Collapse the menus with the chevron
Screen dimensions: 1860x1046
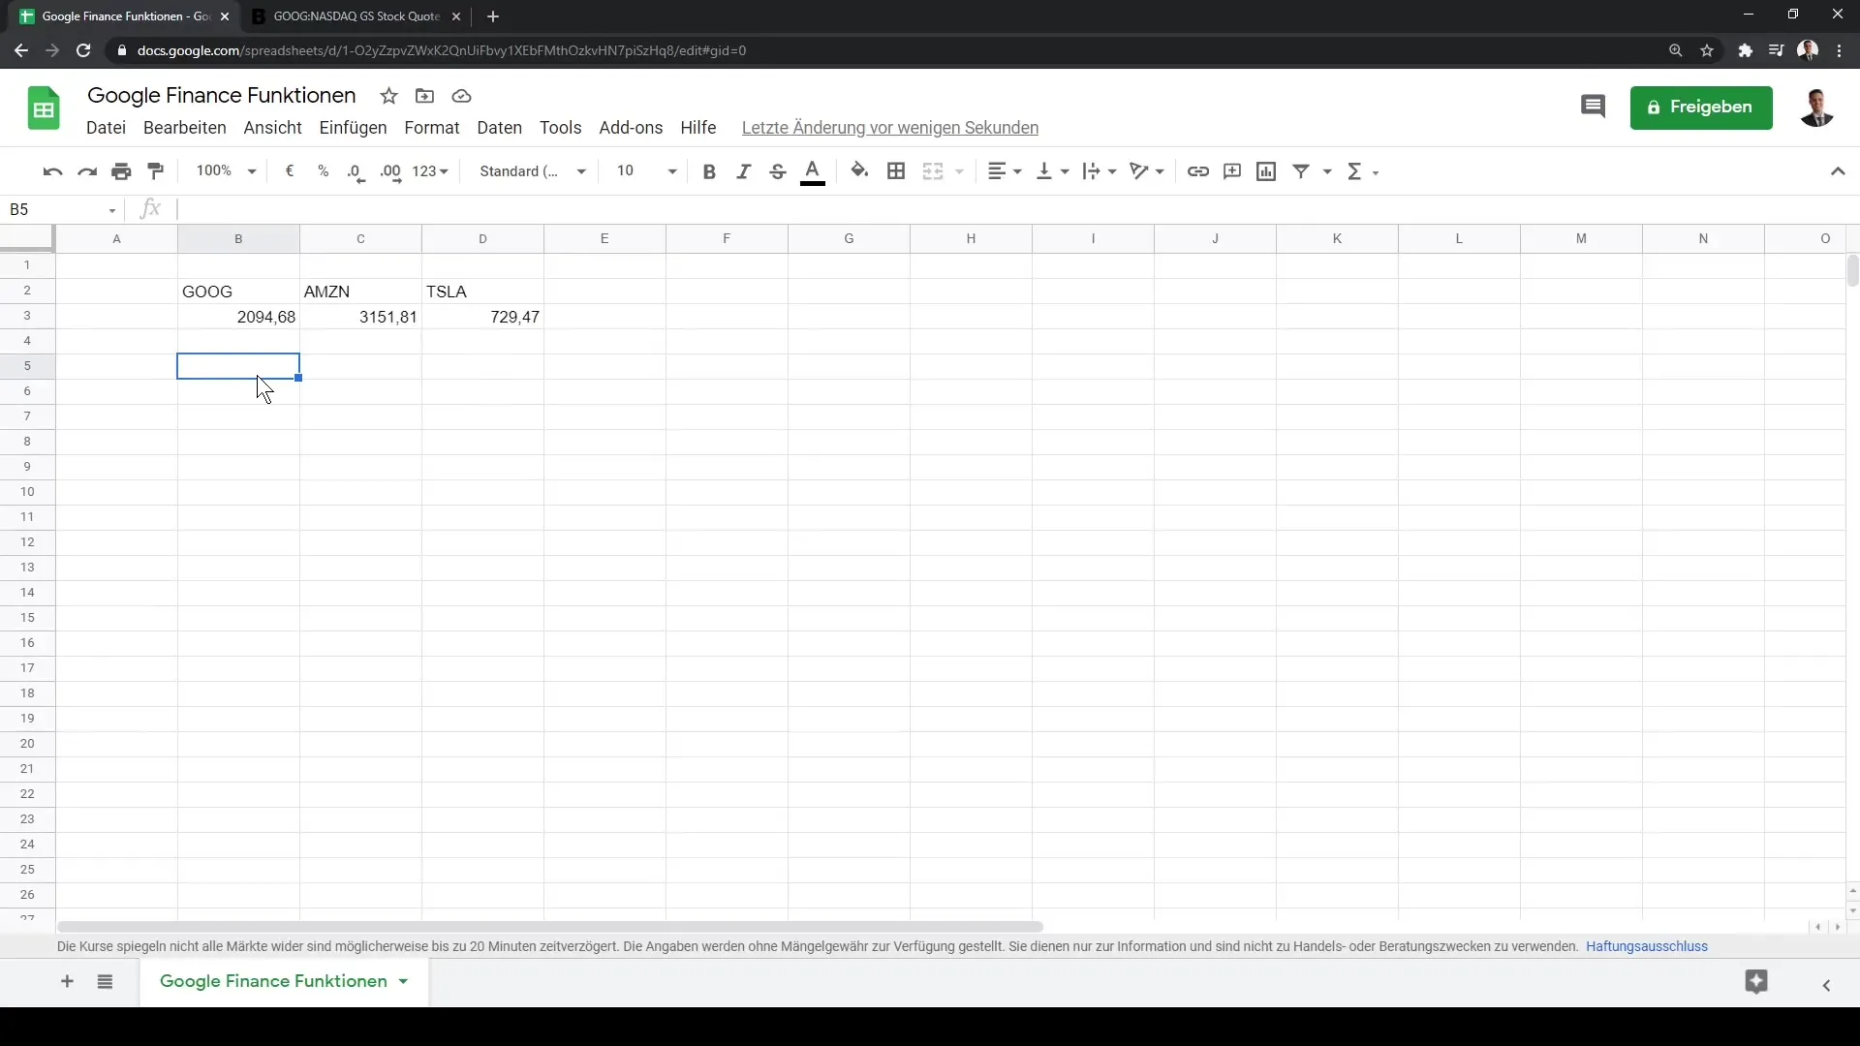point(1838,171)
